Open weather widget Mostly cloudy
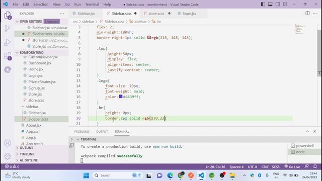The height and width of the screenshot is (181, 322). [x=18, y=175]
